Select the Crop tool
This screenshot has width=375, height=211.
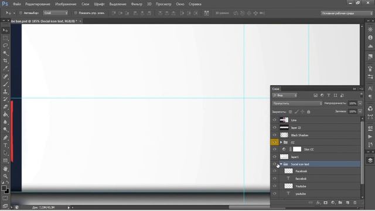5,61
